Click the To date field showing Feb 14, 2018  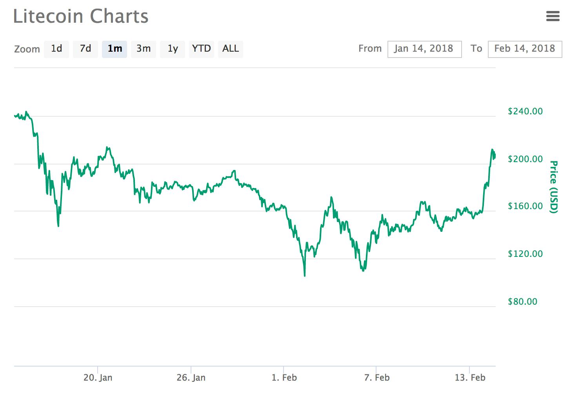pos(525,49)
